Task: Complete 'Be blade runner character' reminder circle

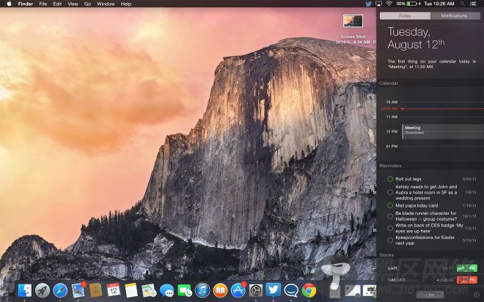Action: click(390, 216)
